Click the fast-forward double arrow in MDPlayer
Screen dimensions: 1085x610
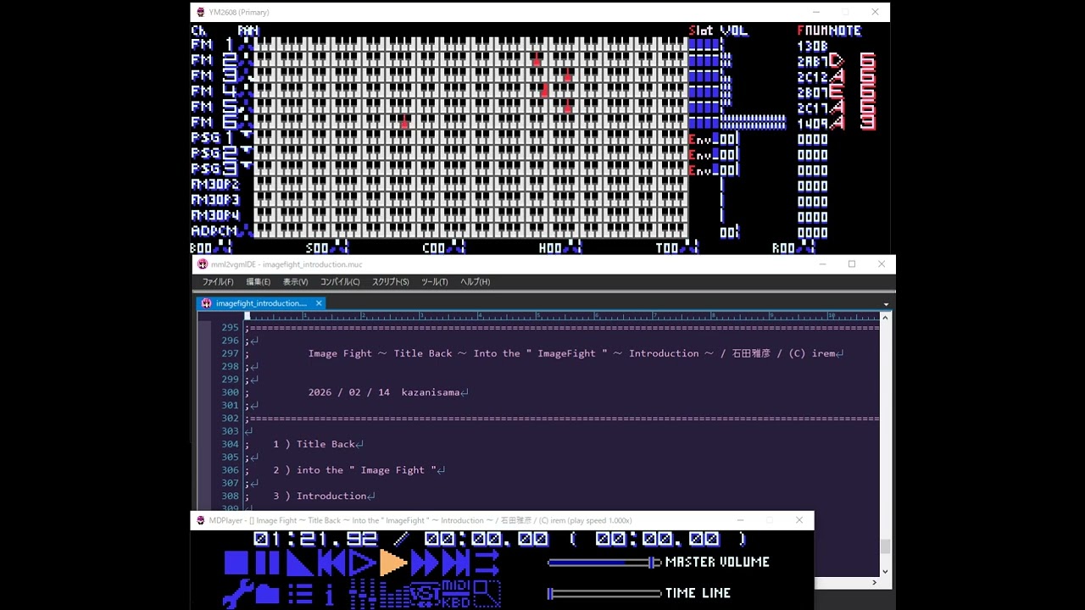coord(425,563)
